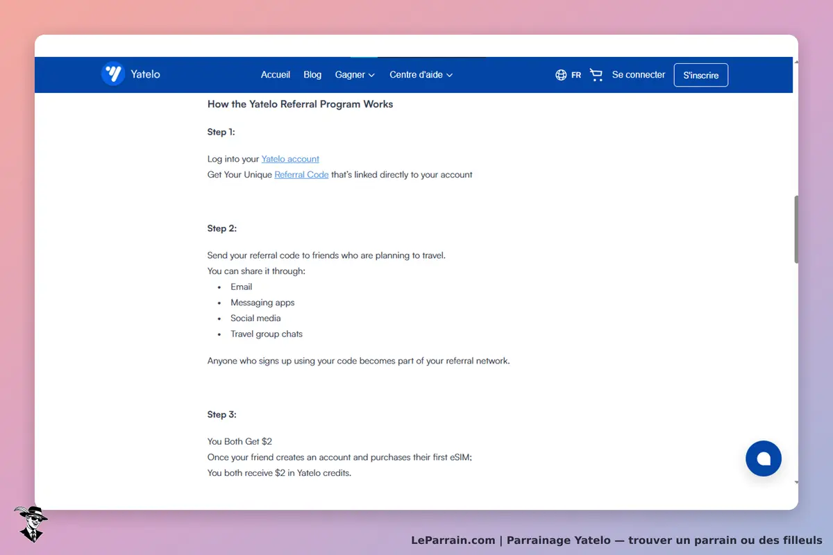
Task: Click the S'inscrire button
Action: pos(701,75)
